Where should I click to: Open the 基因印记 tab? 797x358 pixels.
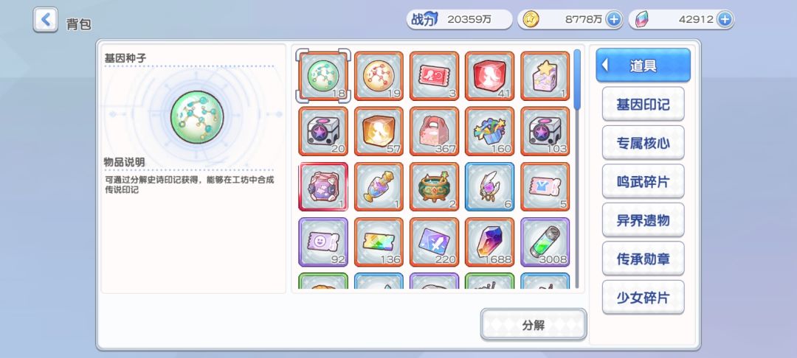coord(643,105)
